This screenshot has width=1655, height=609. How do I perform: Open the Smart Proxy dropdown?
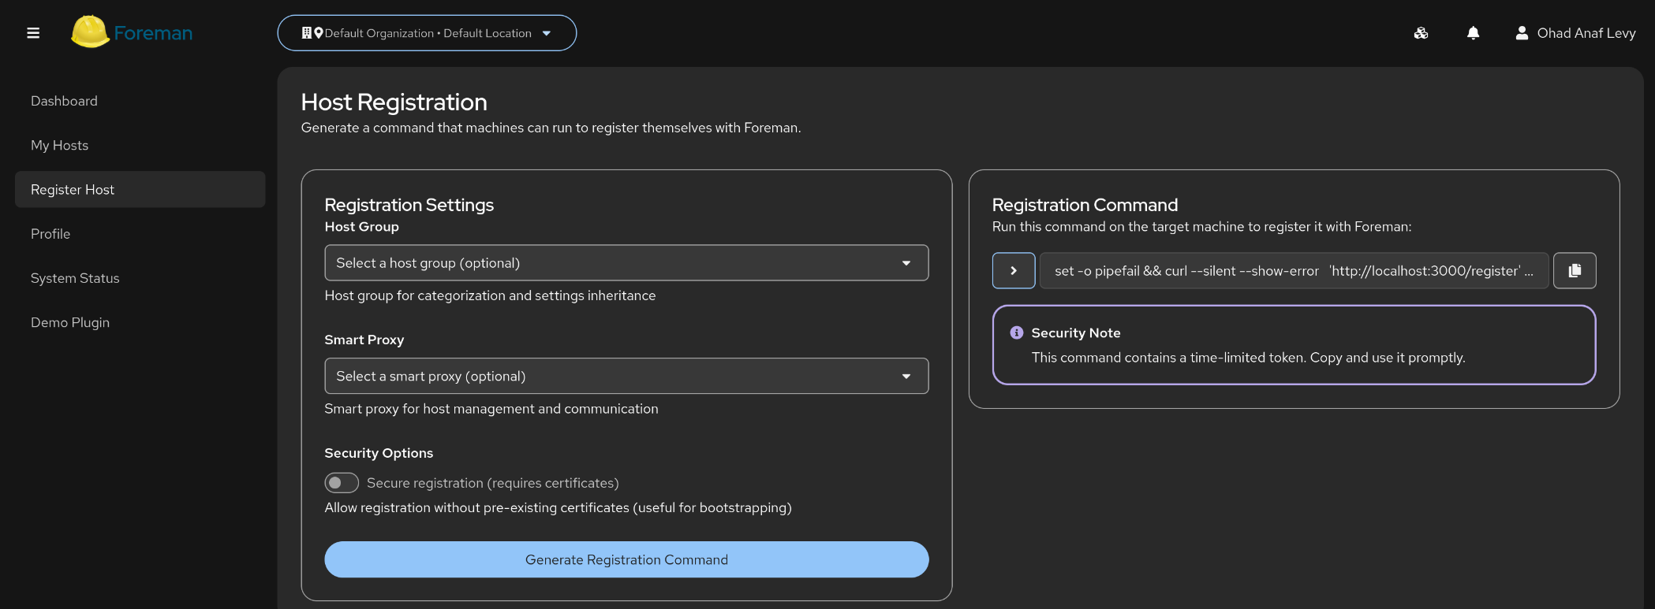pos(626,377)
